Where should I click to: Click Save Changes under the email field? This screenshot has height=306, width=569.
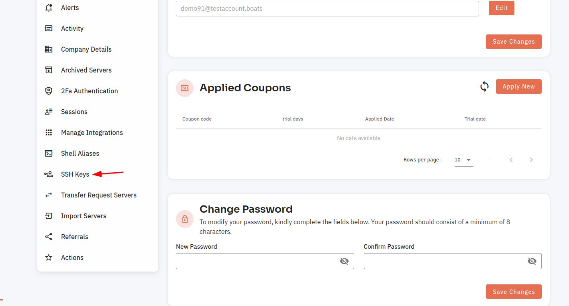(514, 42)
